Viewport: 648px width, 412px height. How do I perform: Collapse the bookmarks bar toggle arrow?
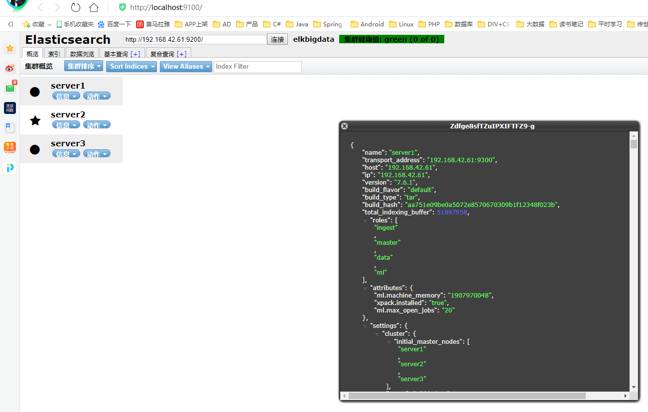click(x=10, y=24)
